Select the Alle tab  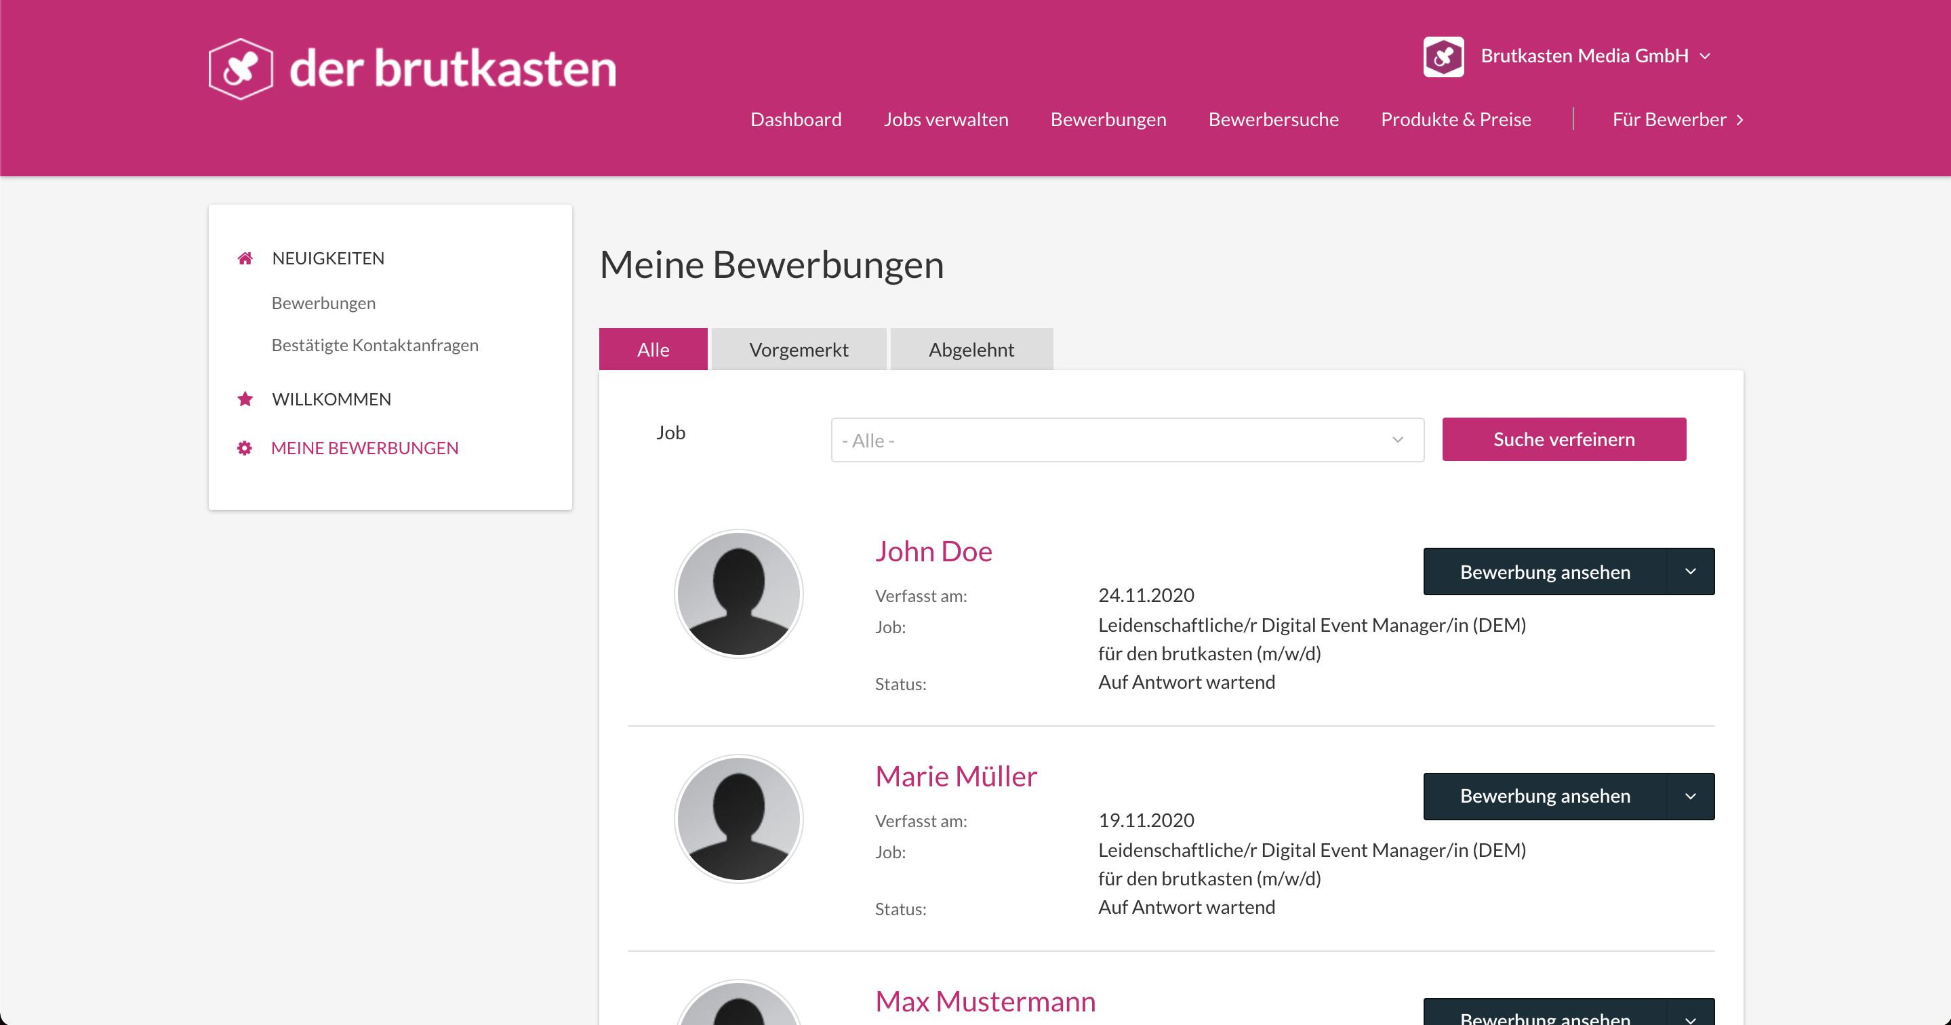pos(653,349)
